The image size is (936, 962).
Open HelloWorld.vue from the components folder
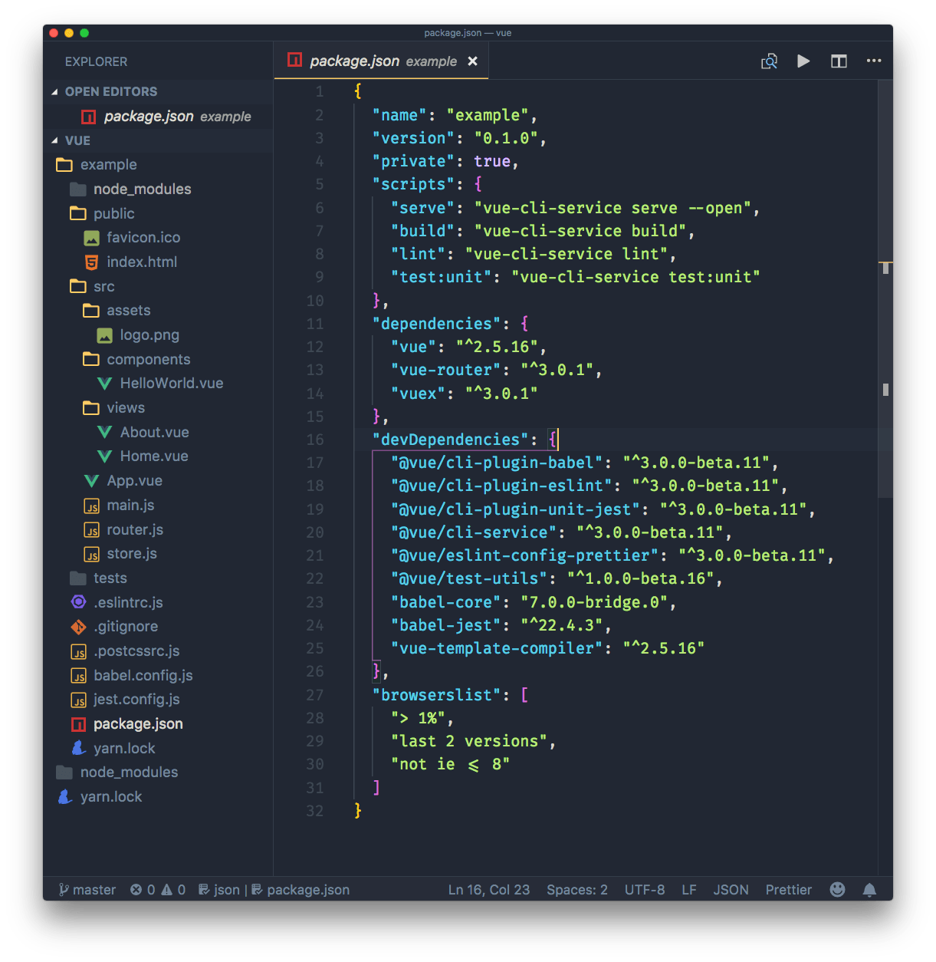171,383
